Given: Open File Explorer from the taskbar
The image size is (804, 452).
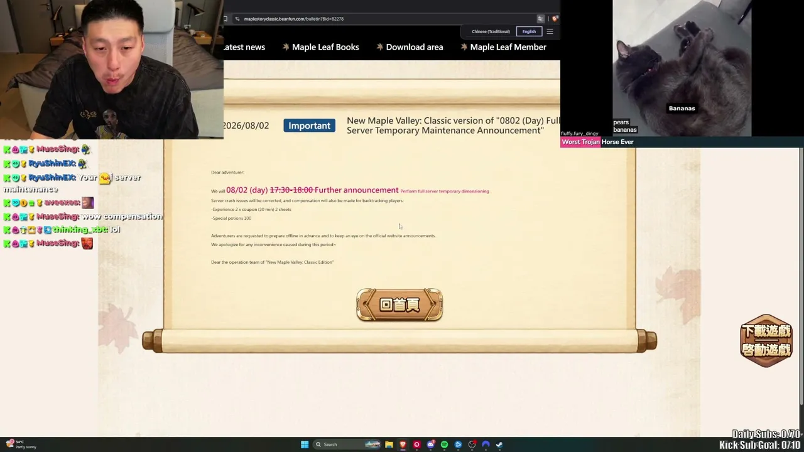Looking at the screenshot, I should 389,444.
